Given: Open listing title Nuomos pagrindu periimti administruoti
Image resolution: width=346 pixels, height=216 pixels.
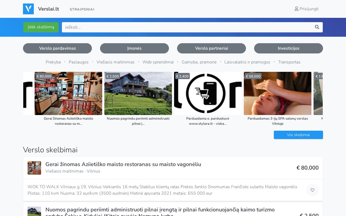Looking at the screenshot, I should [160, 211].
